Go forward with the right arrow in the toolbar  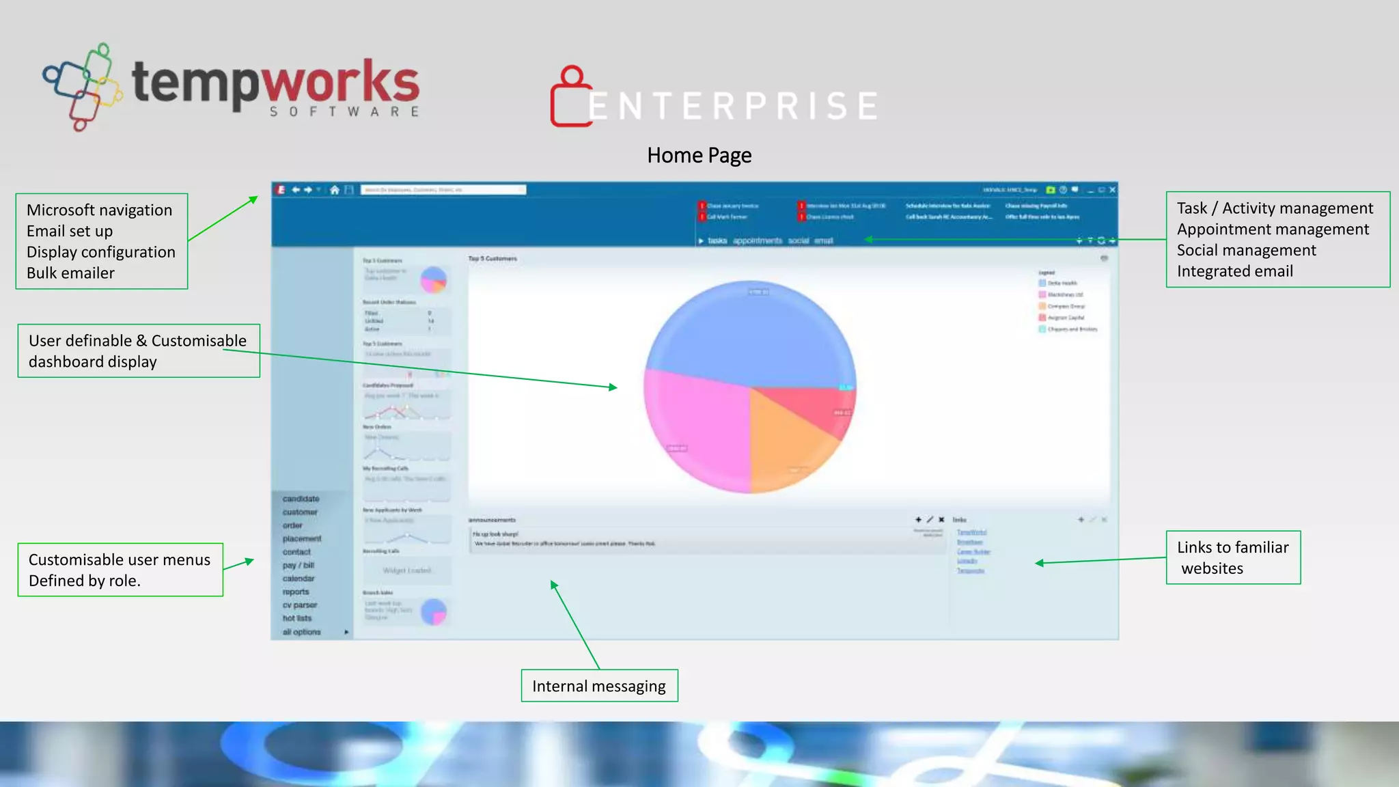click(308, 190)
